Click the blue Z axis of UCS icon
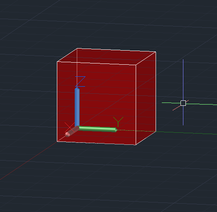The width and height of the screenshot is (217, 212). click(x=77, y=107)
